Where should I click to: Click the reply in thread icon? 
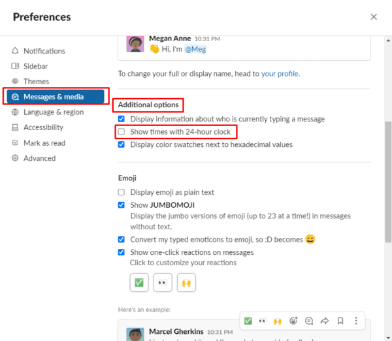coord(309,321)
